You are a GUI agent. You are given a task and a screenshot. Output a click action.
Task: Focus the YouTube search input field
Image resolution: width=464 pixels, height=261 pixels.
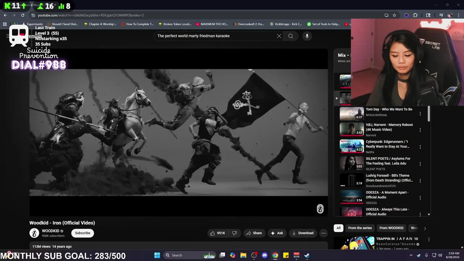point(216,36)
